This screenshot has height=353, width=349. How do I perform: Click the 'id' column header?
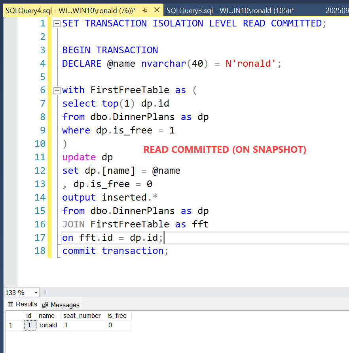click(x=28, y=315)
